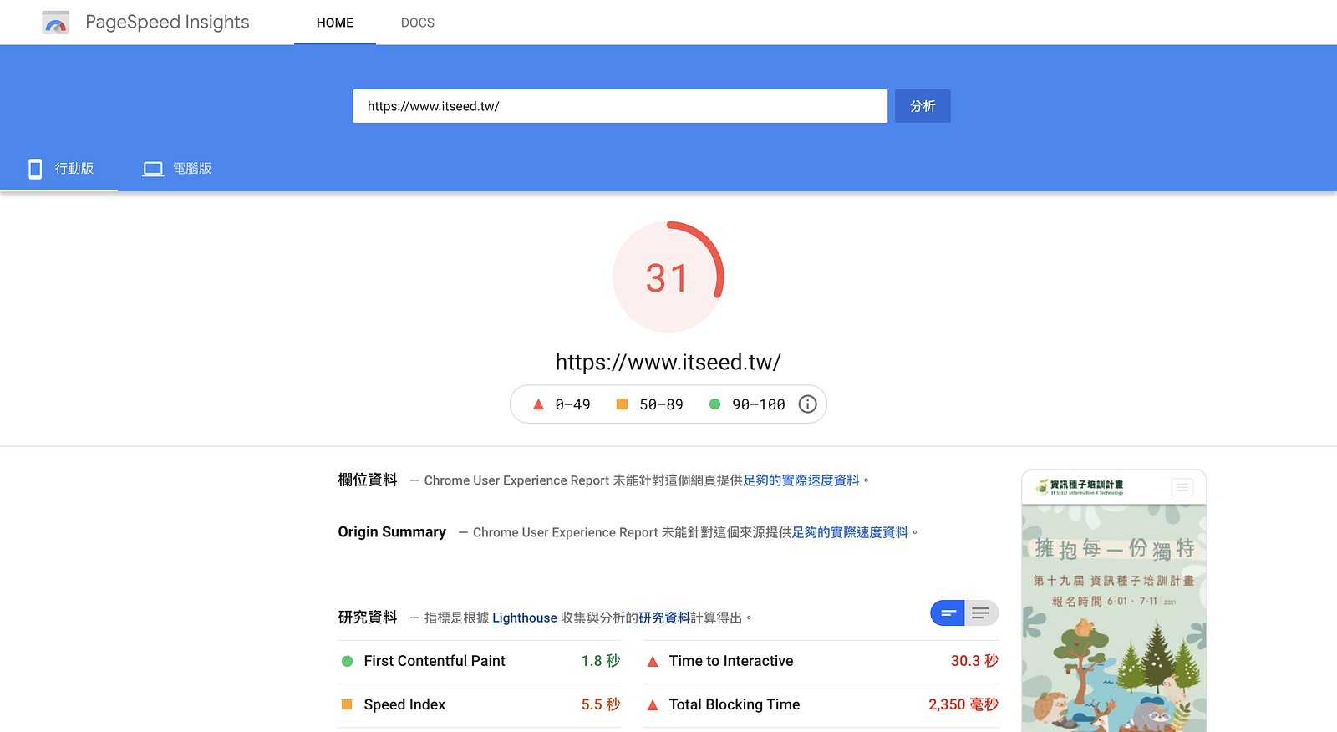Click the PageSpeed Insights title text
This screenshot has height=732, width=1337.
(167, 23)
